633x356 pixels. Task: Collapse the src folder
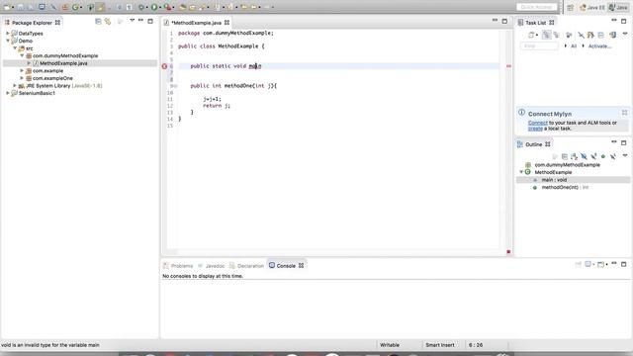(x=15, y=48)
